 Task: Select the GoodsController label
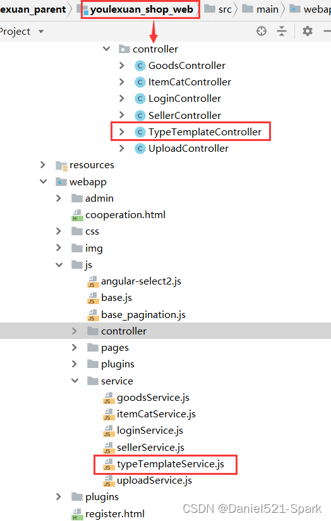pyautogui.click(x=186, y=66)
